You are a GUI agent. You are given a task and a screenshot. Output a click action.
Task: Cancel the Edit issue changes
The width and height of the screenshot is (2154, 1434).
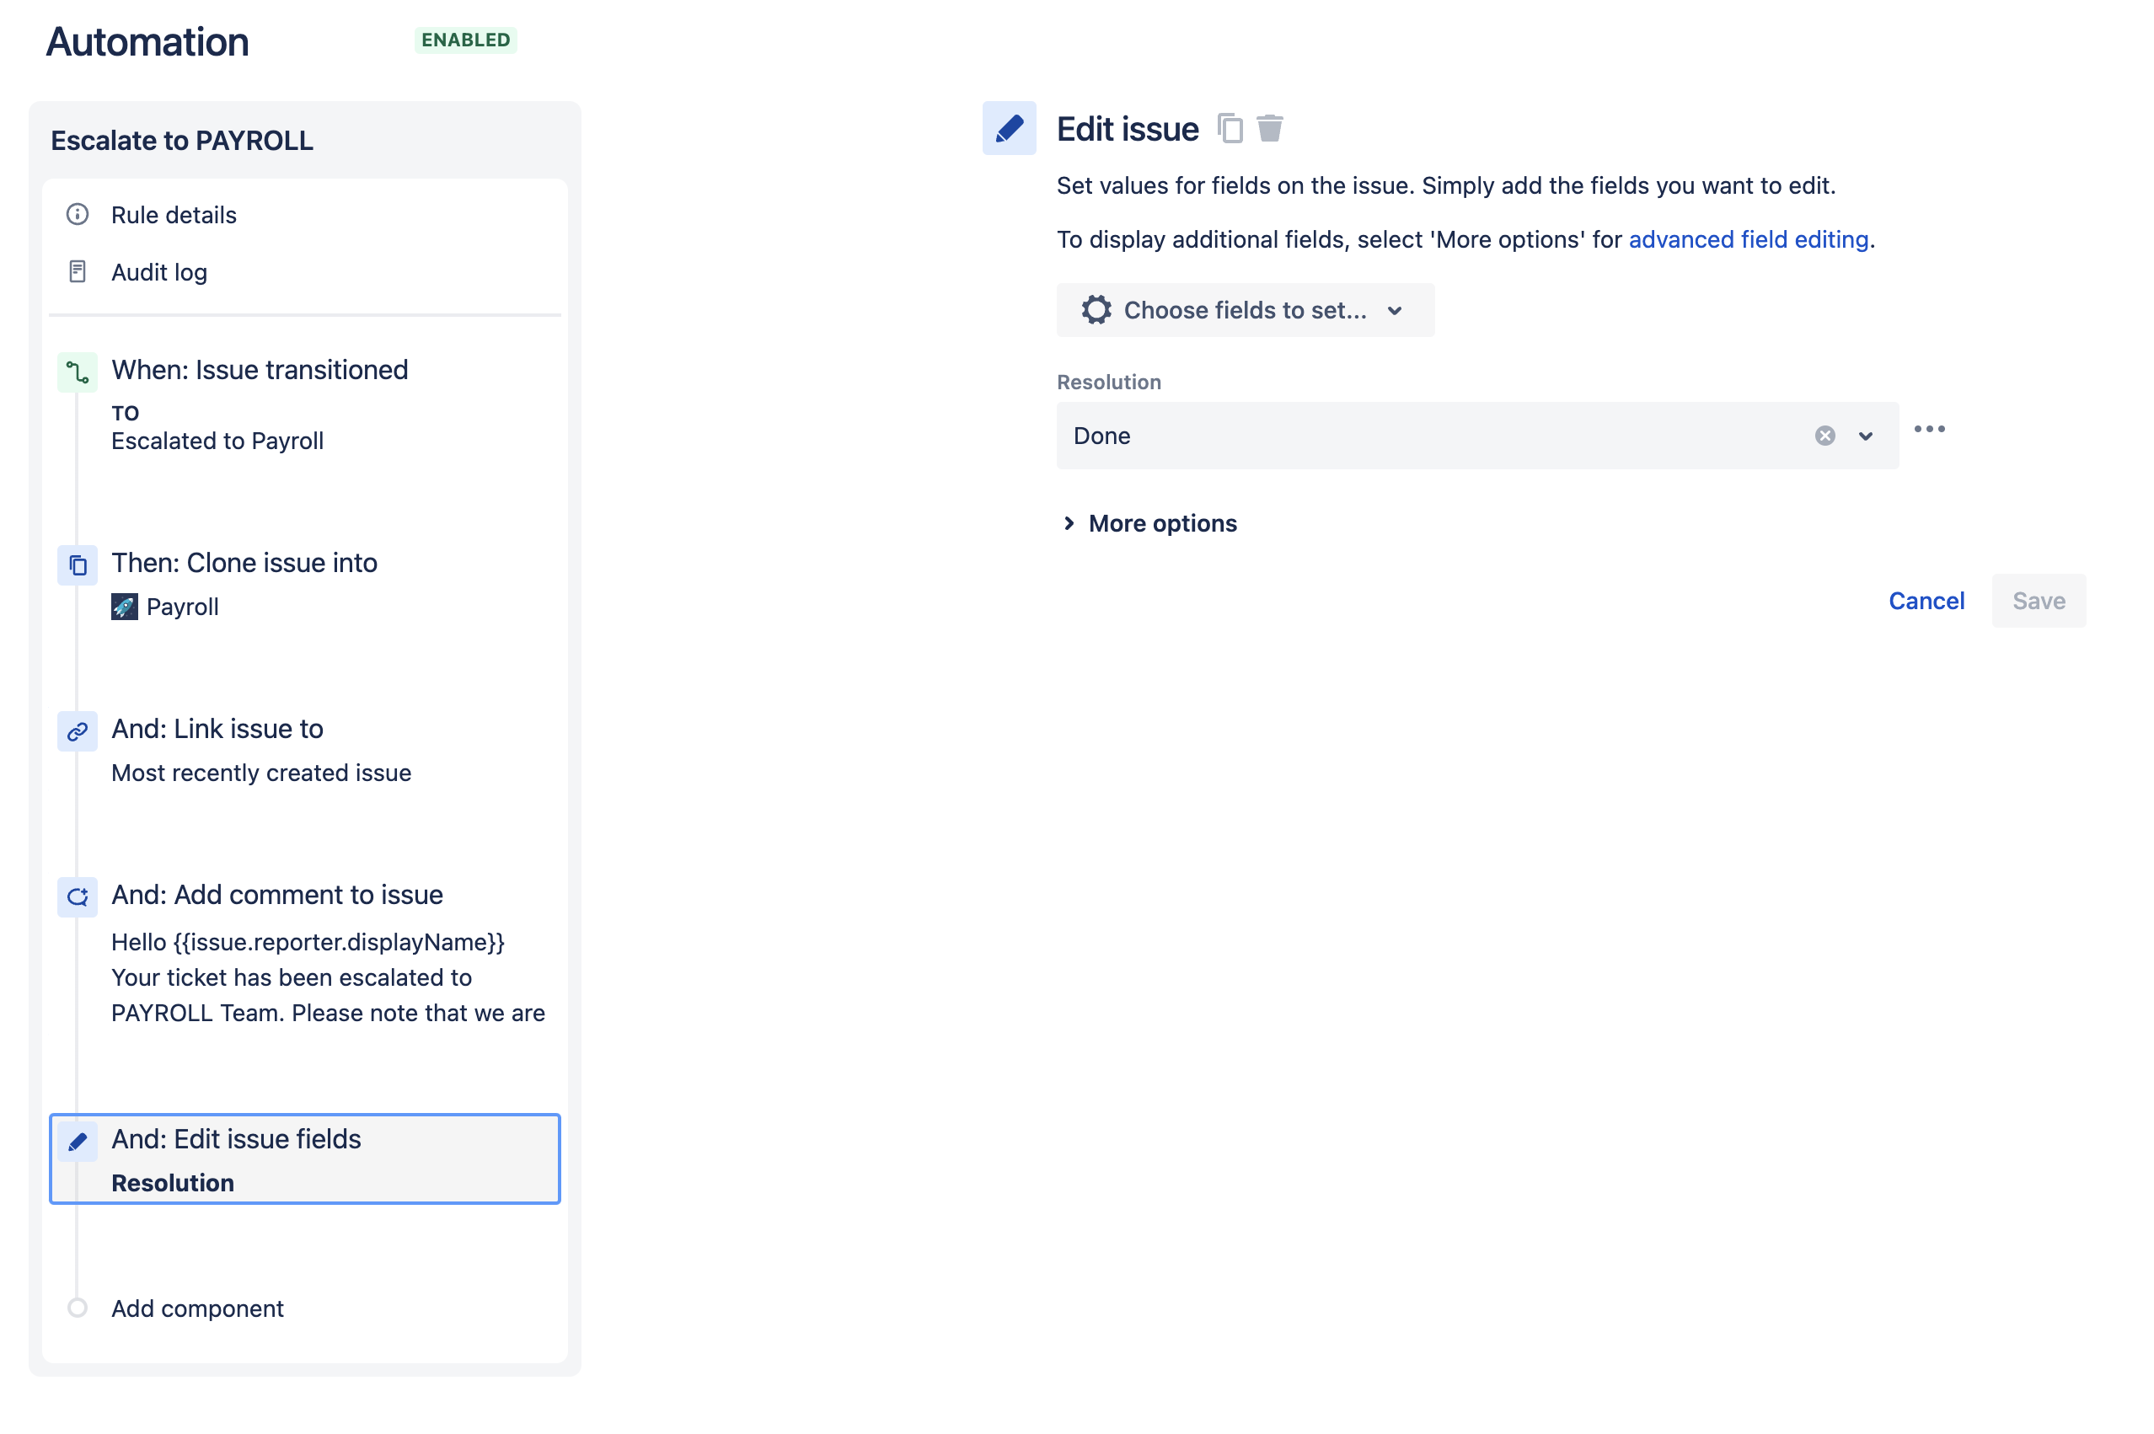tap(1926, 601)
